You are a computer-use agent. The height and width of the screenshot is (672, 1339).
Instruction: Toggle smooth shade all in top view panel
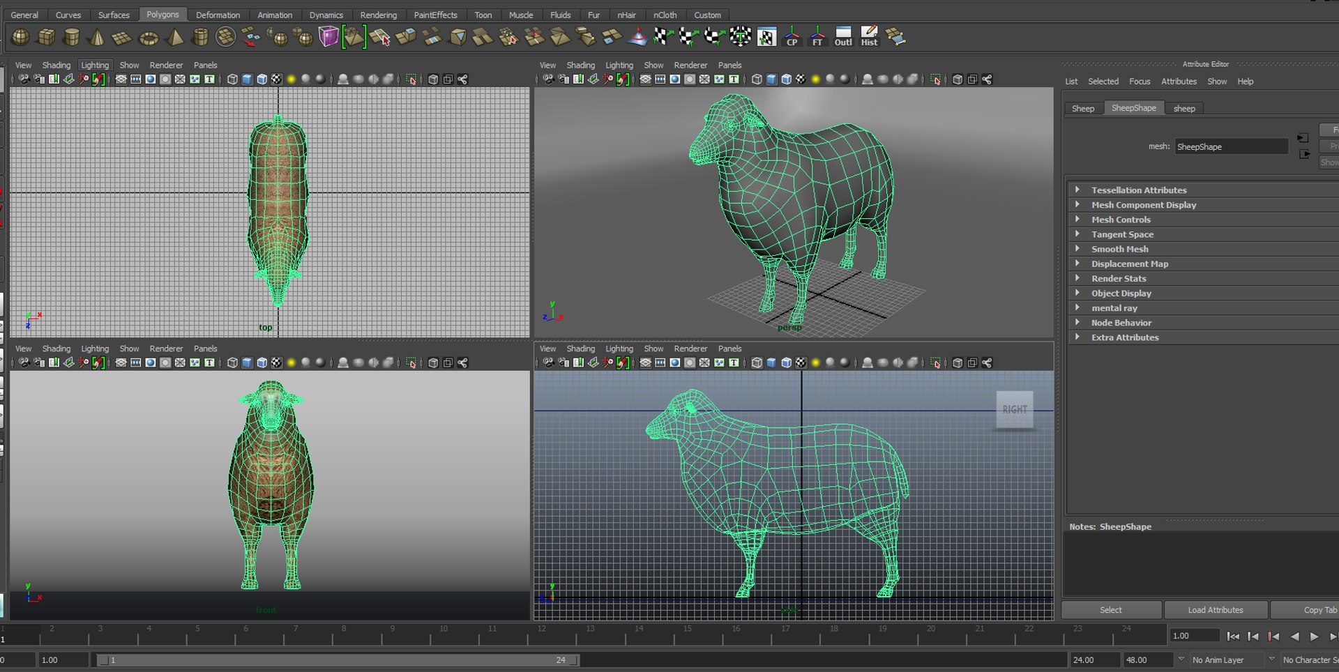coord(247,79)
